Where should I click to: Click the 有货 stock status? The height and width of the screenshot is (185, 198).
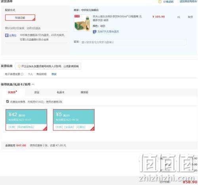point(190,17)
